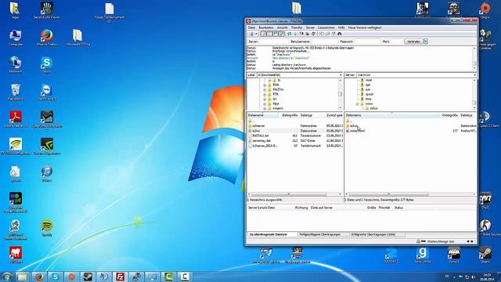Open FileZilla from the Windows taskbar
Viewport: 501px width, 282px height.
tap(120, 277)
